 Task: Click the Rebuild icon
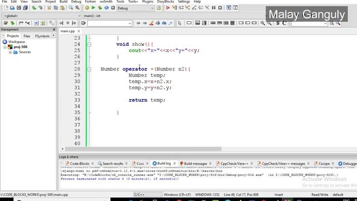tap(107, 8)
